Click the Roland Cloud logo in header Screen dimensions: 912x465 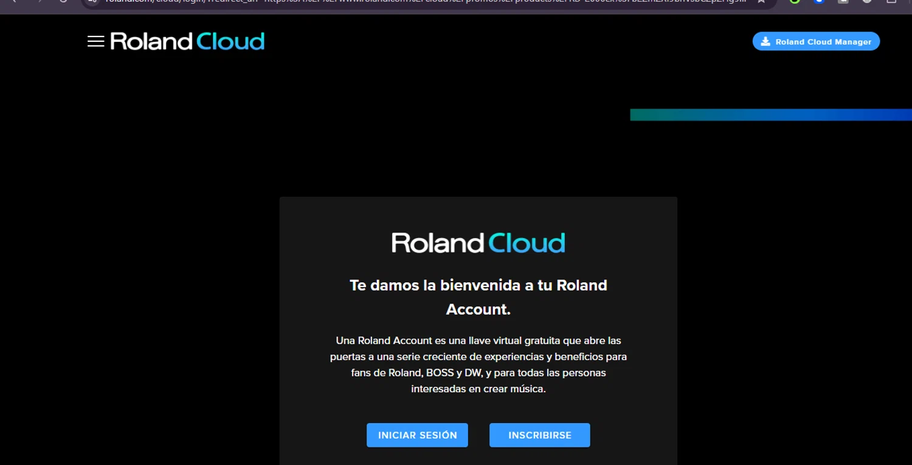coord(187,41)
